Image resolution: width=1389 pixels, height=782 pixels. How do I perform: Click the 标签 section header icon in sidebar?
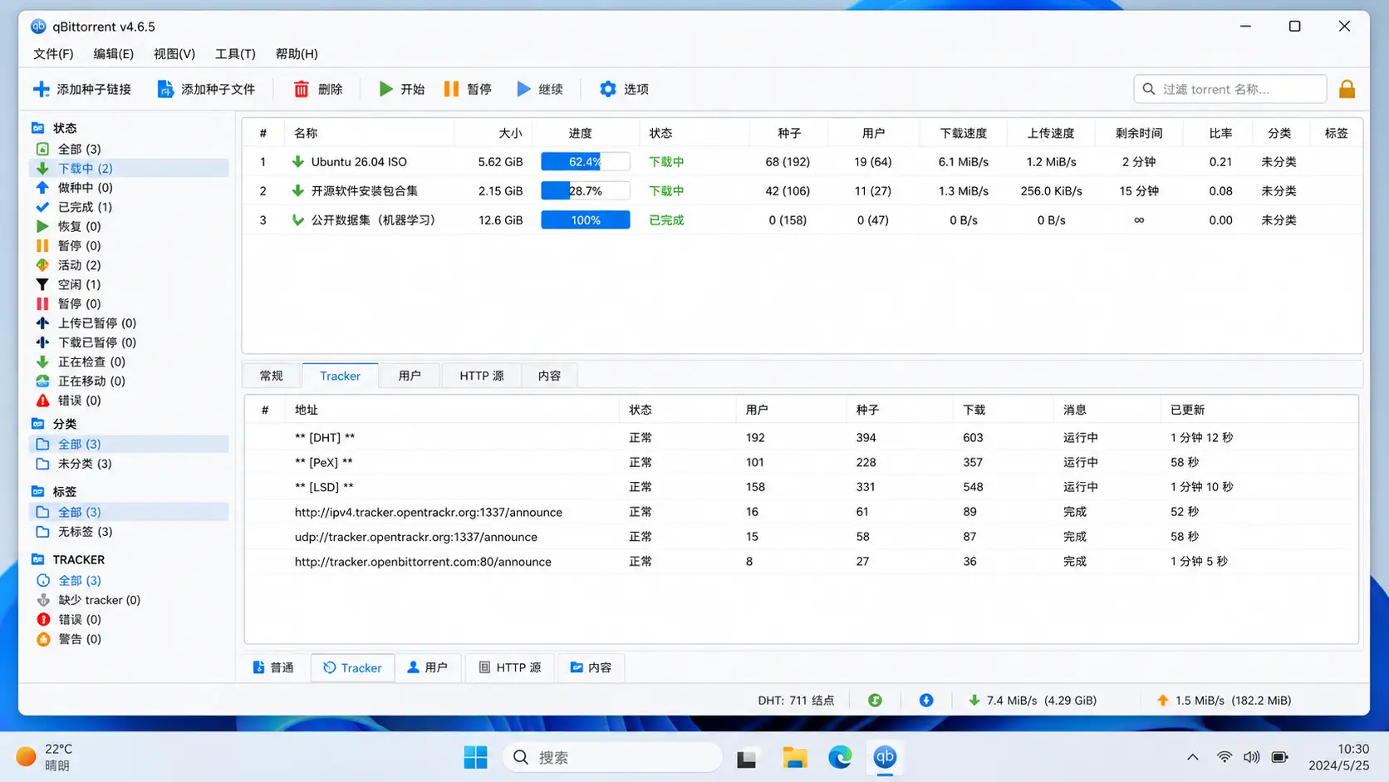(37, 492)
